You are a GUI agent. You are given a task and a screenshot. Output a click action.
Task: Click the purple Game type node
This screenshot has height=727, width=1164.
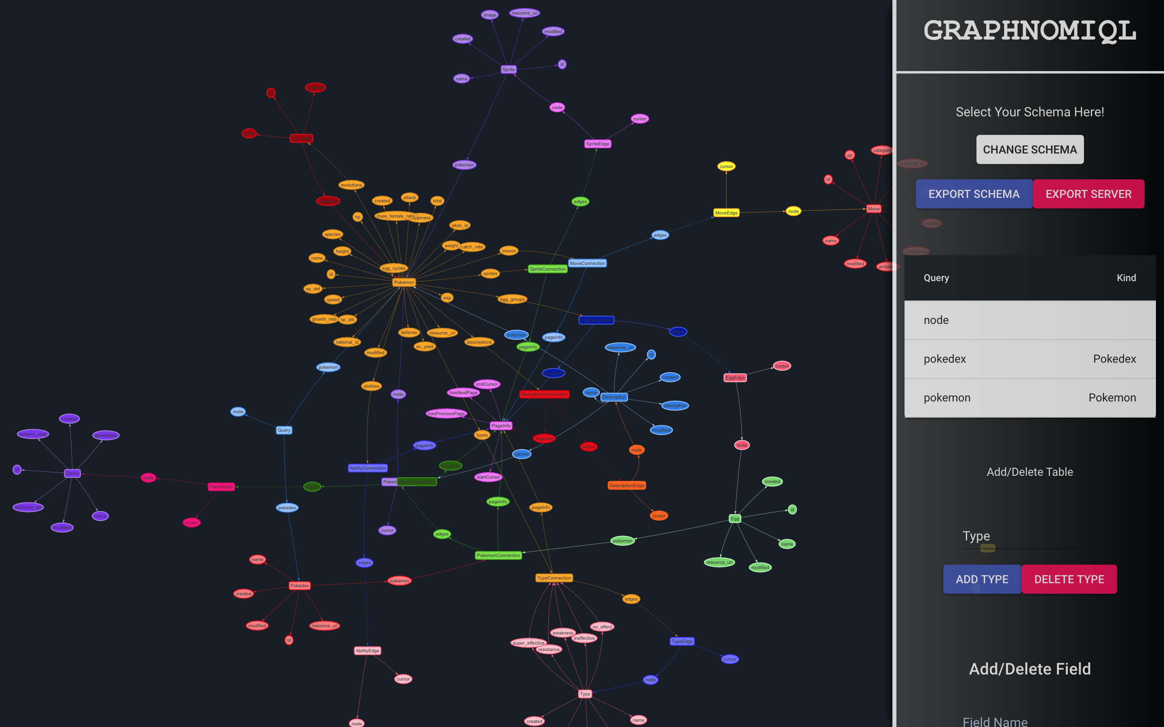click(x=72, y=473)
